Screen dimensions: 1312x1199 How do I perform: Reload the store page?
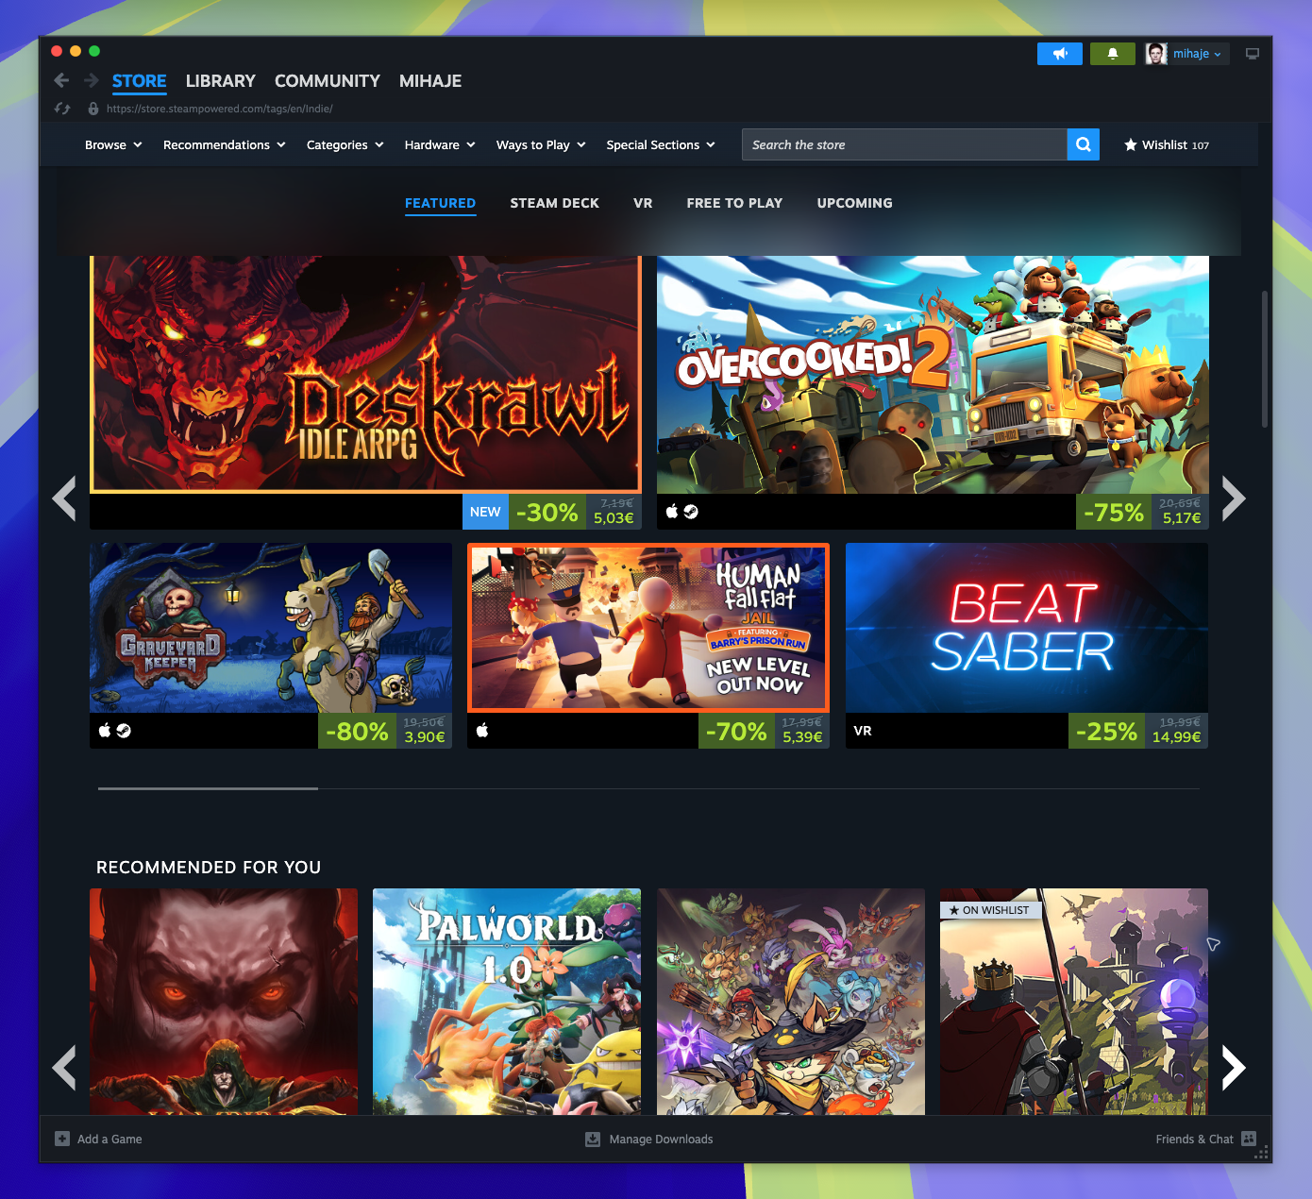[62, 109]
